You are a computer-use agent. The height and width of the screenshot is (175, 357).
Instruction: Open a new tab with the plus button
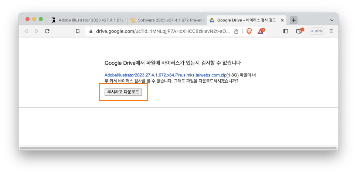tap(294, 20)
